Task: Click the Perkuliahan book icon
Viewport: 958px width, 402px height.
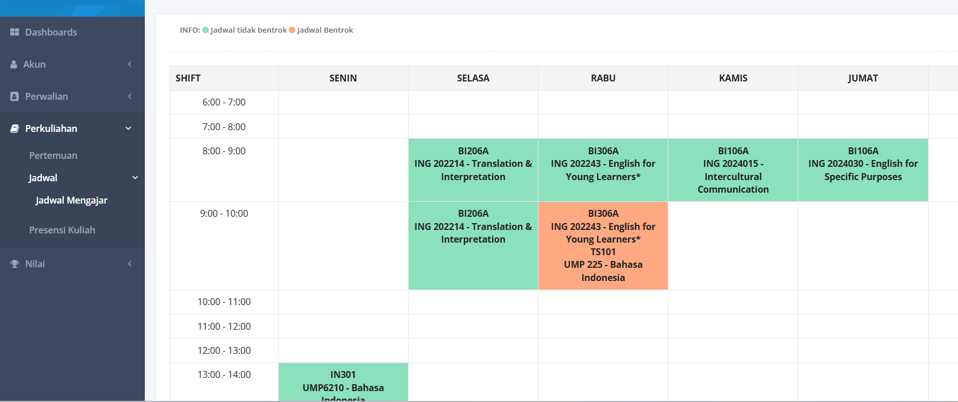Action: click(x=14, y=128)
